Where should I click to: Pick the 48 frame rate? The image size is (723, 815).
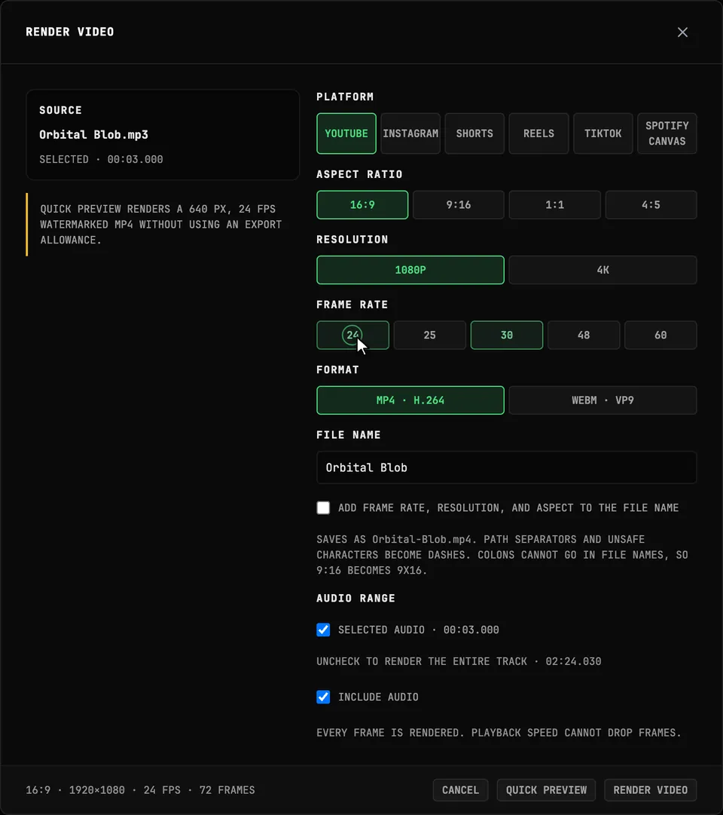[x=584, y=335]
